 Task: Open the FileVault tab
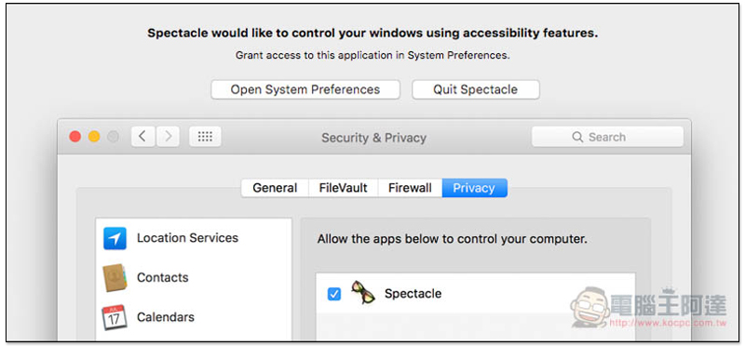click(343, 188)
